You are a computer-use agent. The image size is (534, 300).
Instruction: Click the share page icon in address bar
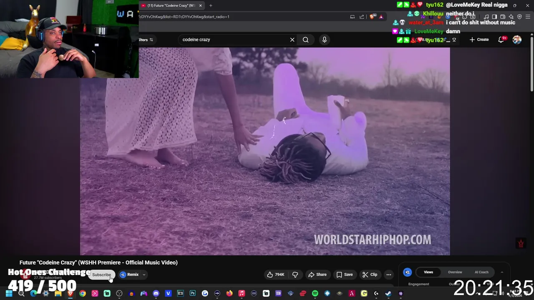coord(362,17)
